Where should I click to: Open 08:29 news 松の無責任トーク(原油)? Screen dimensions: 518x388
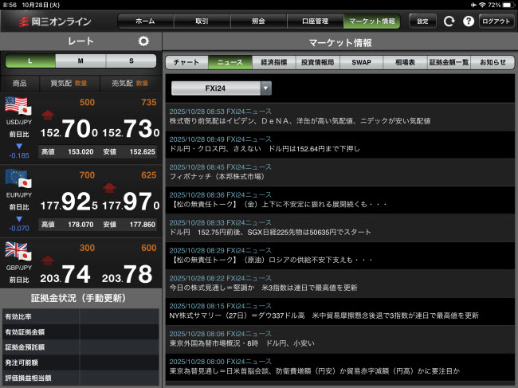(340, 256)
